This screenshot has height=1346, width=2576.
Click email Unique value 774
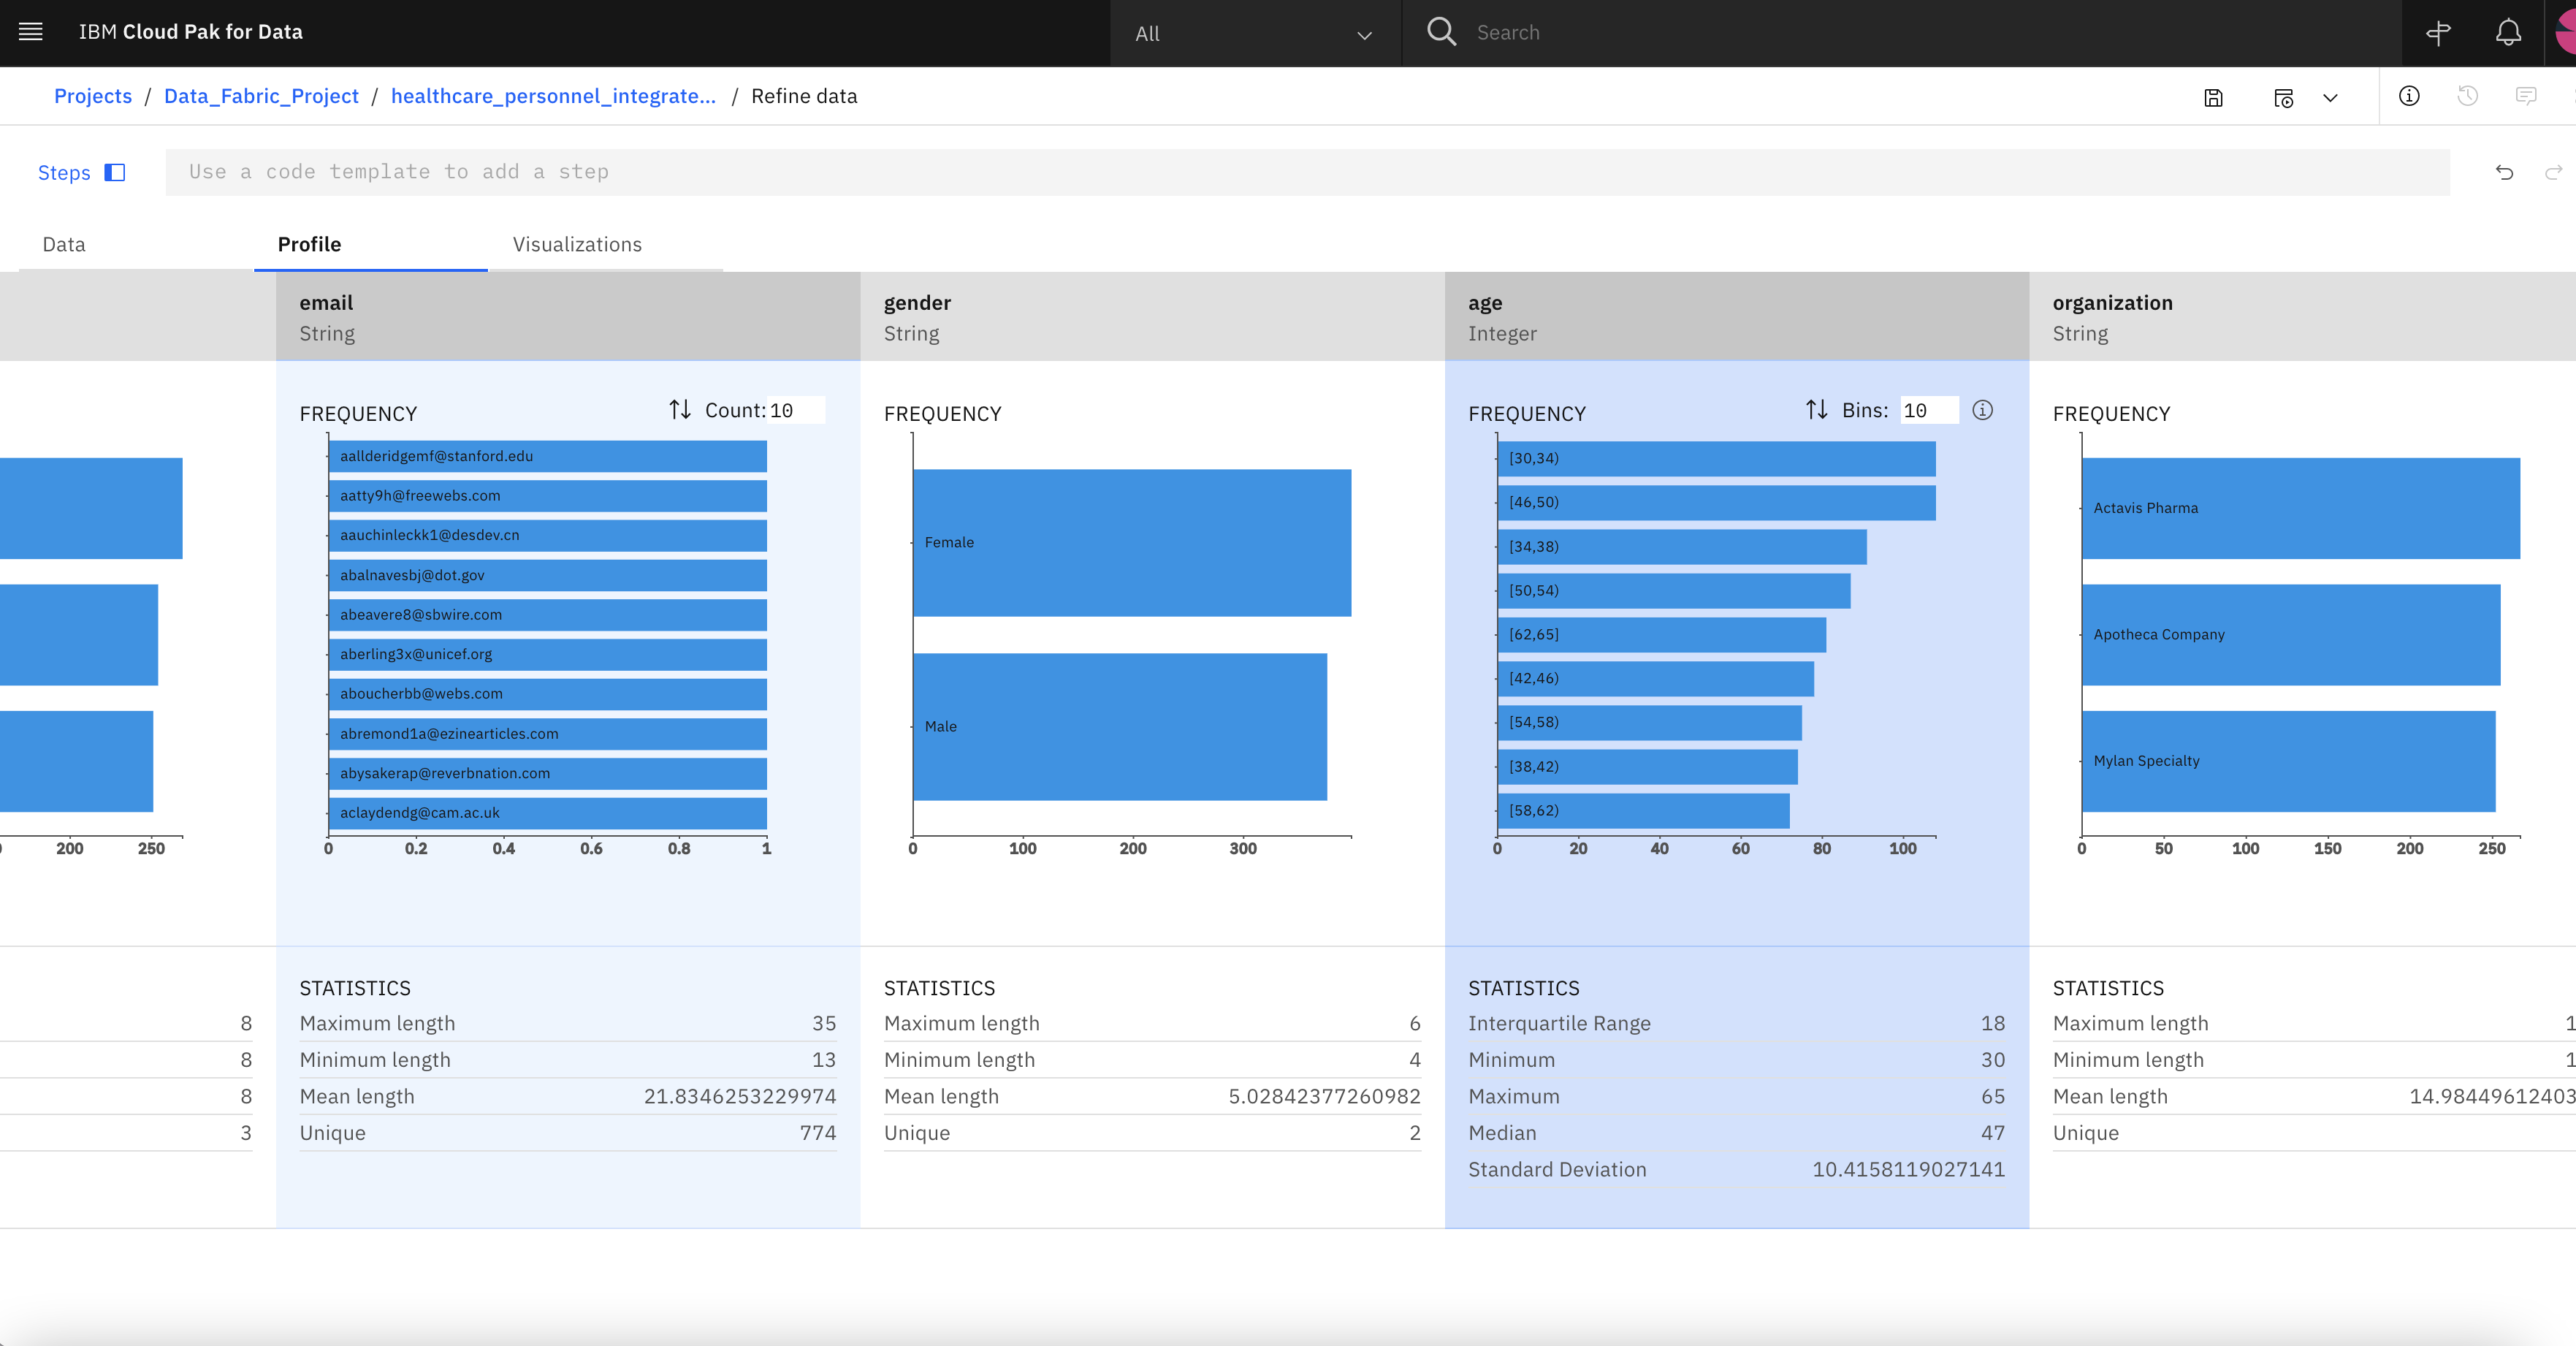817,1133
